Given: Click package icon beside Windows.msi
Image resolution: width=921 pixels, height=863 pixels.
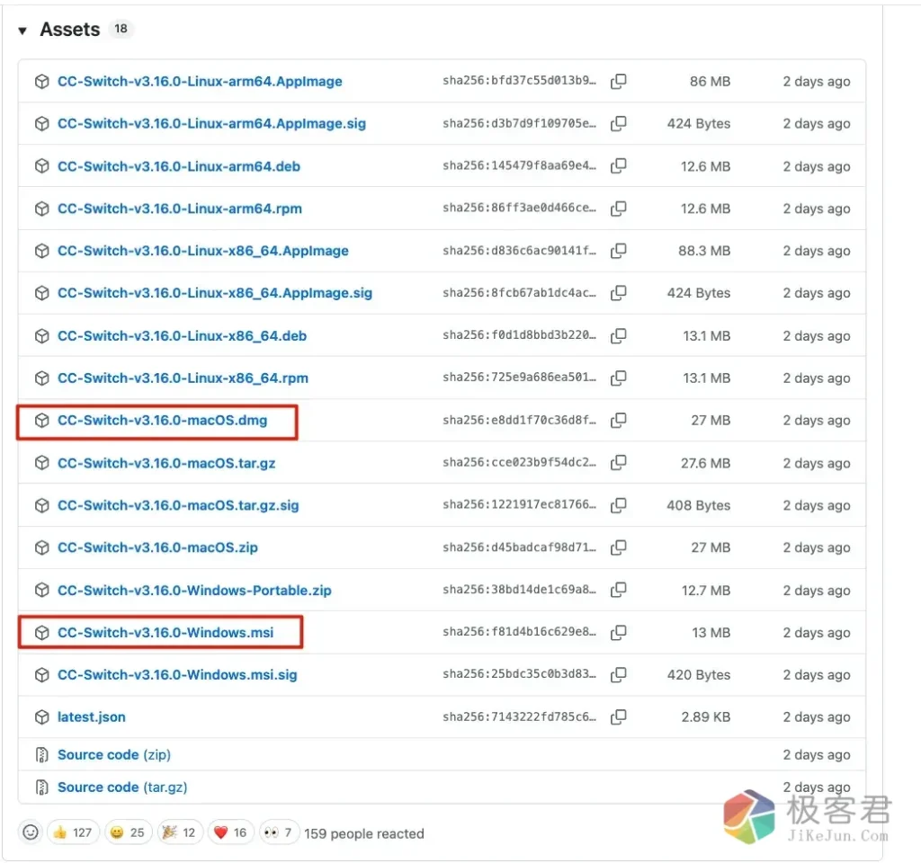Looking at the screenshot, I should pos(41,632).
